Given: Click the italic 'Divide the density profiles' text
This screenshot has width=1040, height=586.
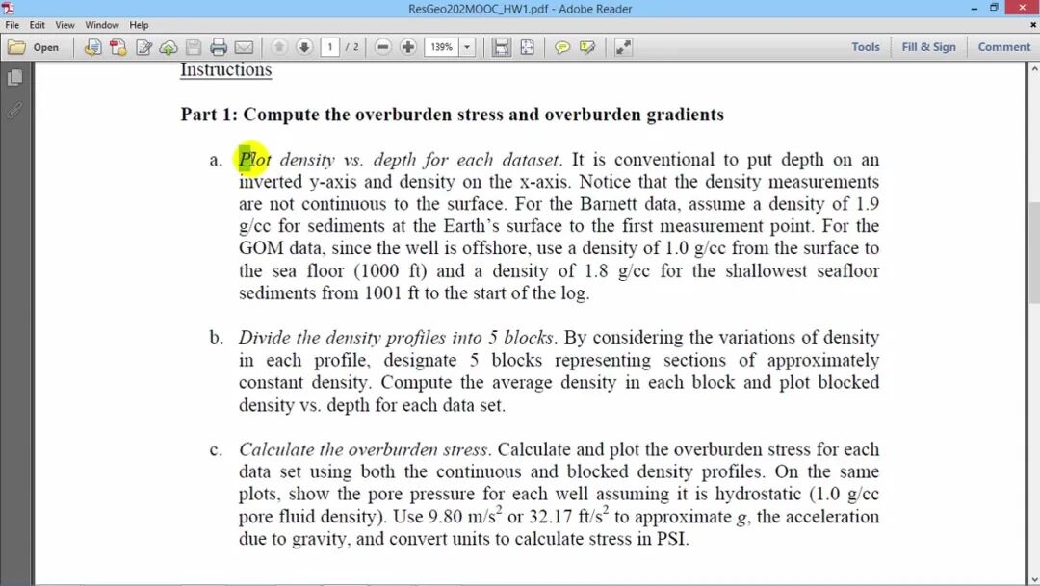Looking at the screenshot, I should pyautogui.click(x=396, y=338).
